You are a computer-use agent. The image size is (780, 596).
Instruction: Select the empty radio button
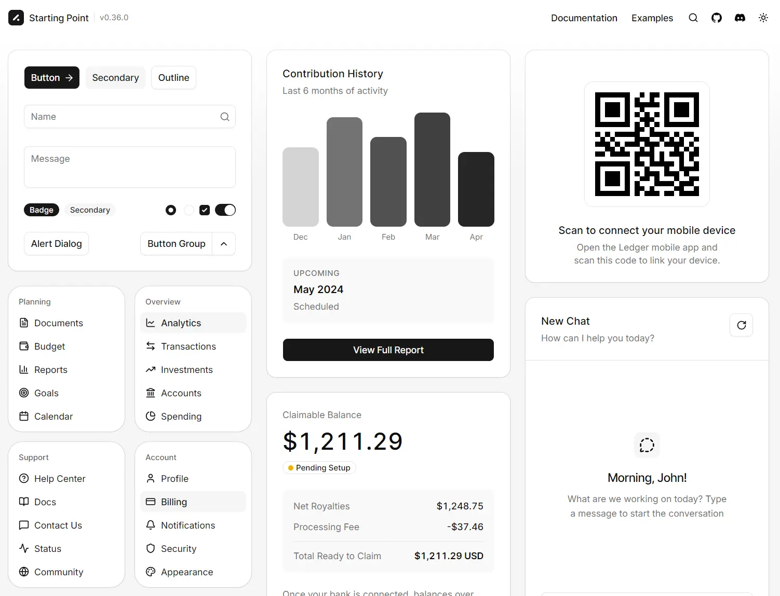click(x=189, y=210)
